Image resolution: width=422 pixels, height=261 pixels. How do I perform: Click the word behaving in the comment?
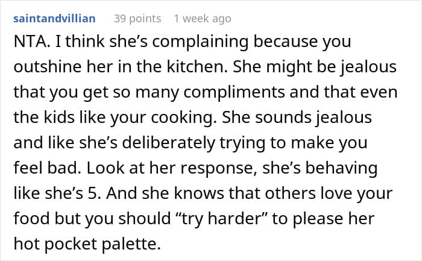click(x=341, y=168)
